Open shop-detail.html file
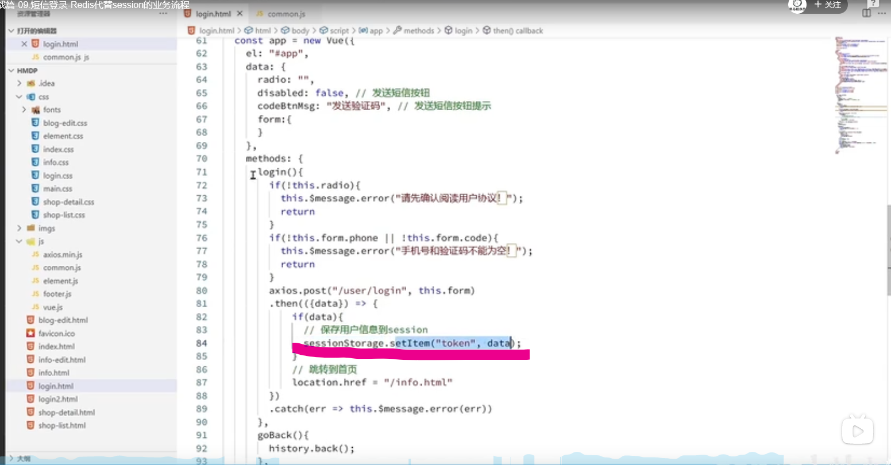This screenshot has width=891, height=465. pyautogui.click(x=67, y=413)
